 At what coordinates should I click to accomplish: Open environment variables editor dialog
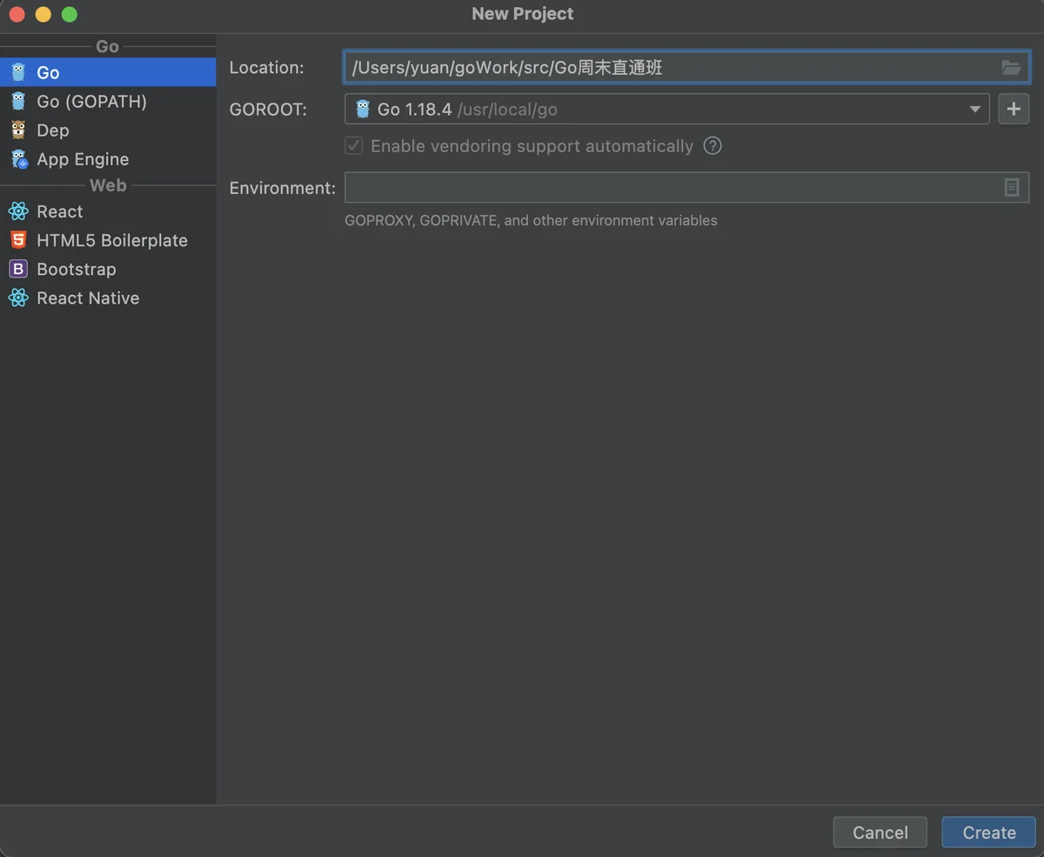(x=1012, y=187)
